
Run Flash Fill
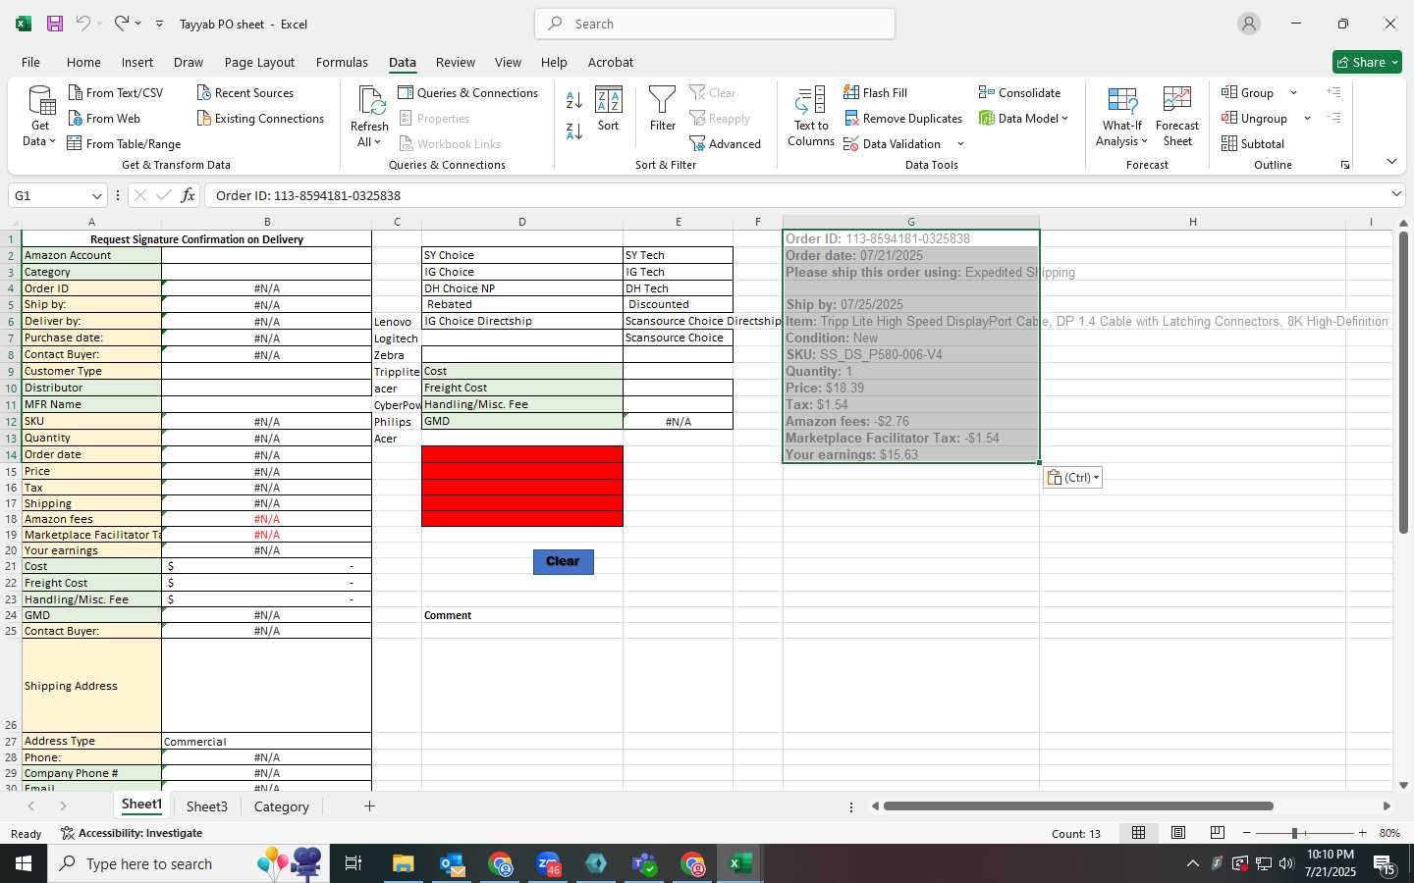[876, 92]
